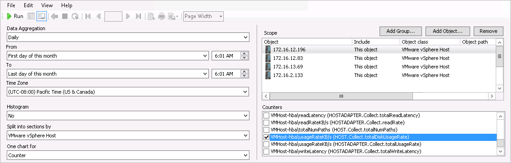The image size is (511, 163).
Task: Check the writeLatency counter checkbox
Action: [266, 151]
